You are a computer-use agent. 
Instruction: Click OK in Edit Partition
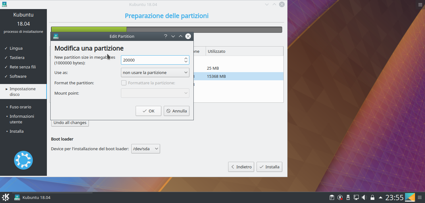coord(148,111)
